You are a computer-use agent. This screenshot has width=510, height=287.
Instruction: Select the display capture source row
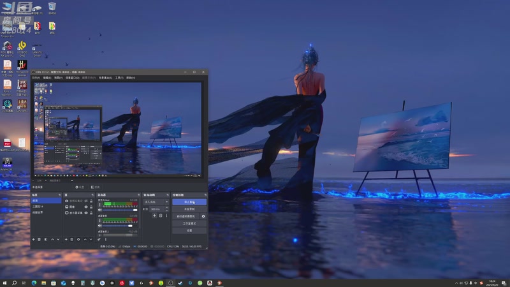tap(79, 213)
